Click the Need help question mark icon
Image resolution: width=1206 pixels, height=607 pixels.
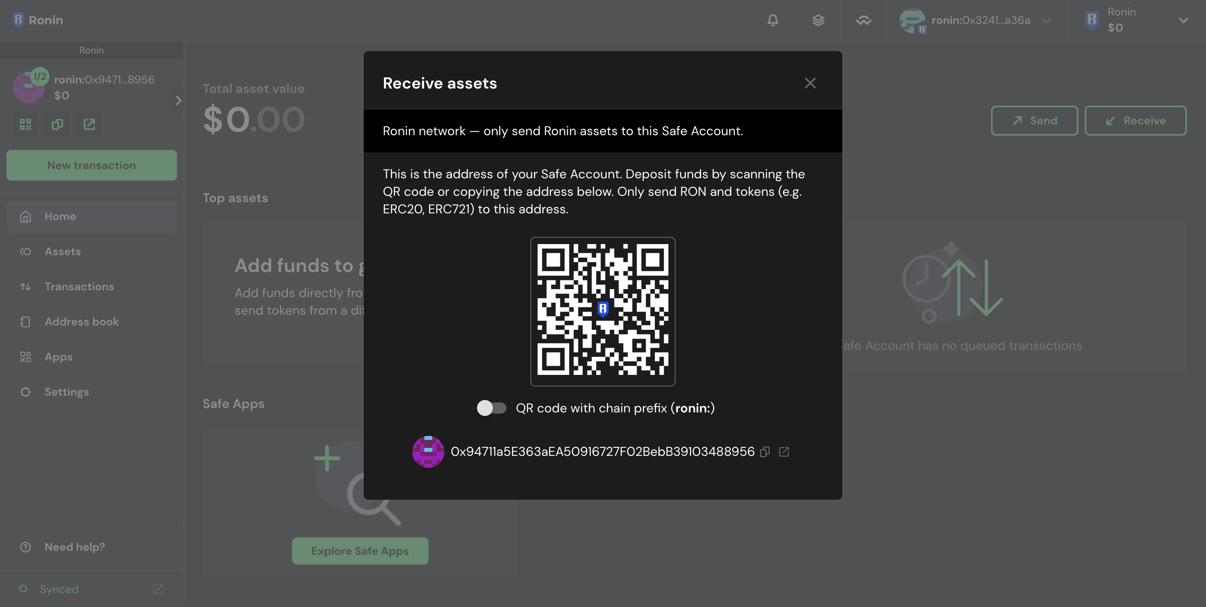(x=25, y=547)
